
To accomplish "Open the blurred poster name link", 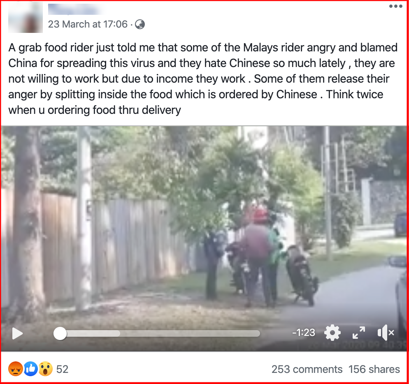I will pos(76,9).
